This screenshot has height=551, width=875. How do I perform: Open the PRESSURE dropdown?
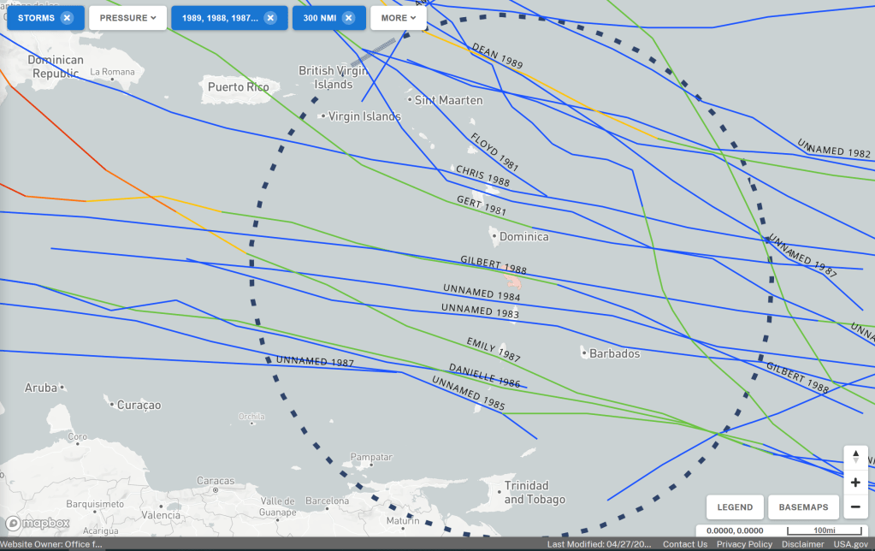click(x=127, y=18)
